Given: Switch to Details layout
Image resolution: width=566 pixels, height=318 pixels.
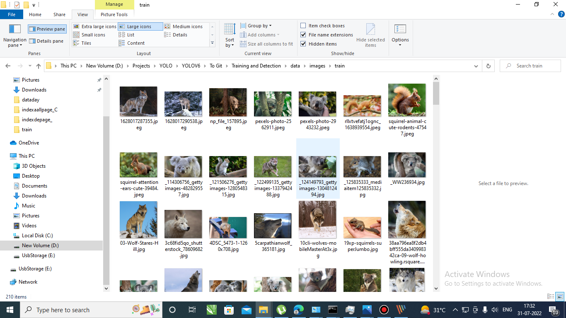Looking at the screenshot, I should 176,35.
